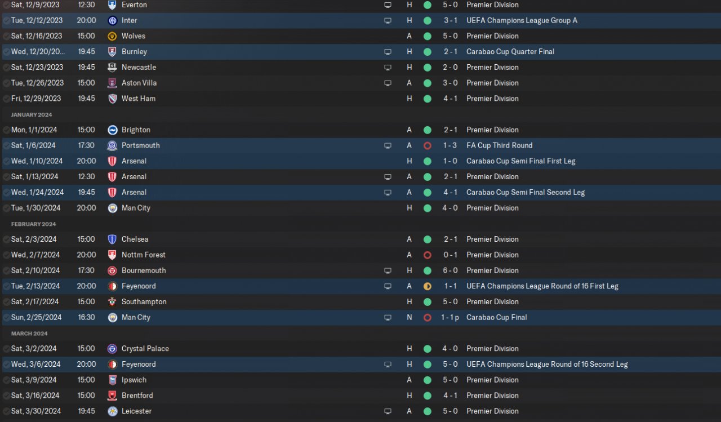The width and height of the screenshot is (721, 422).
Task: Collapse the MARCH 2024 month header
Action: [29, 334]
